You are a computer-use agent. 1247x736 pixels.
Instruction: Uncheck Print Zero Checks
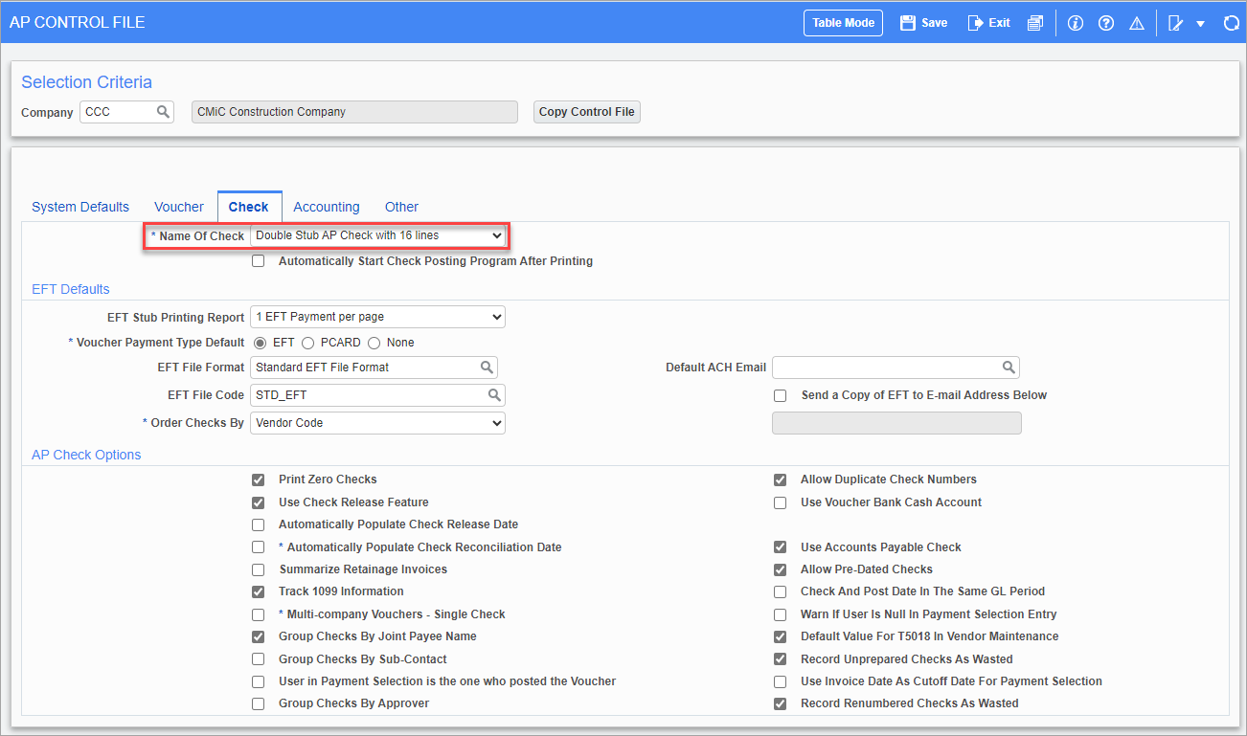tap(258, 480)
